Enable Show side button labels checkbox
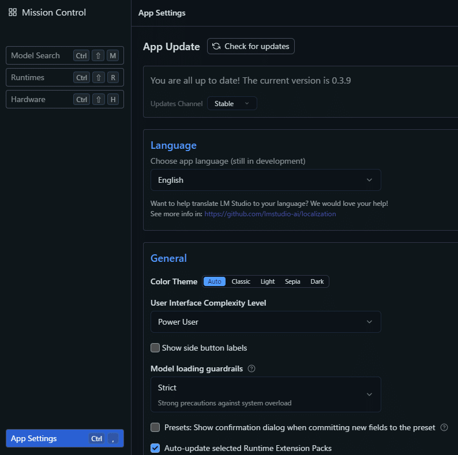 155,348
